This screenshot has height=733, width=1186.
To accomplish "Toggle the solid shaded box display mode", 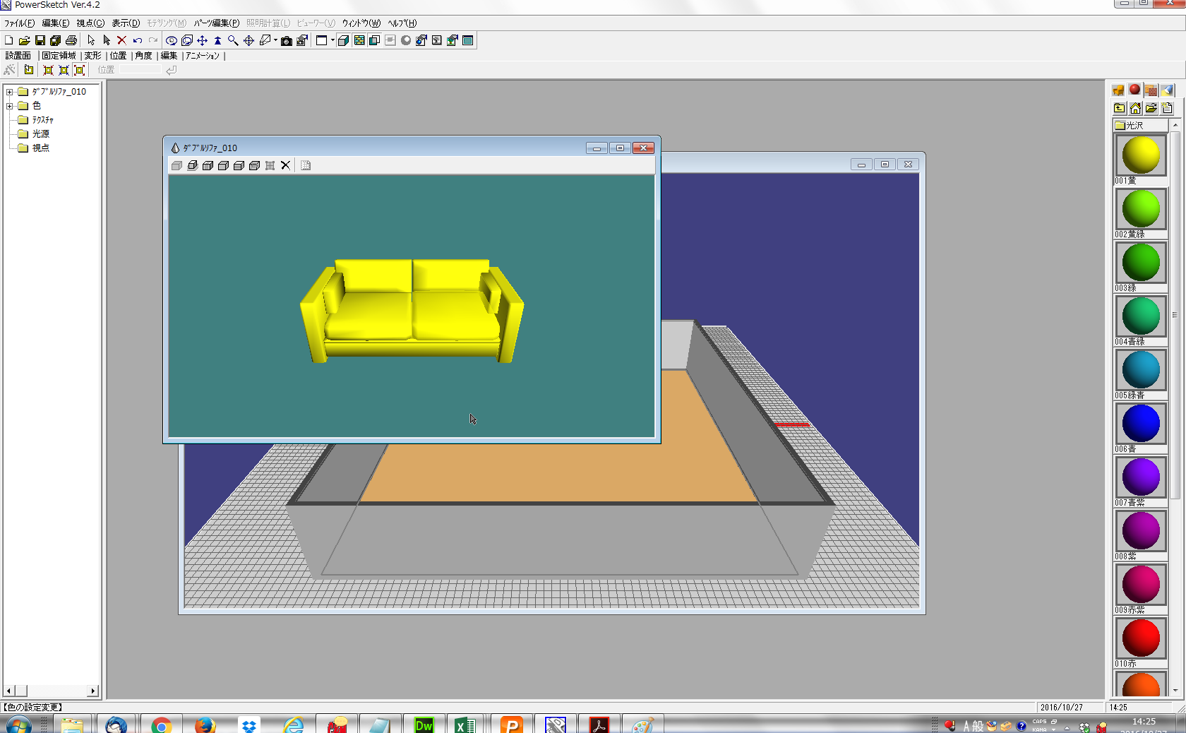I will pyautogui.click(x=343, y=41).
